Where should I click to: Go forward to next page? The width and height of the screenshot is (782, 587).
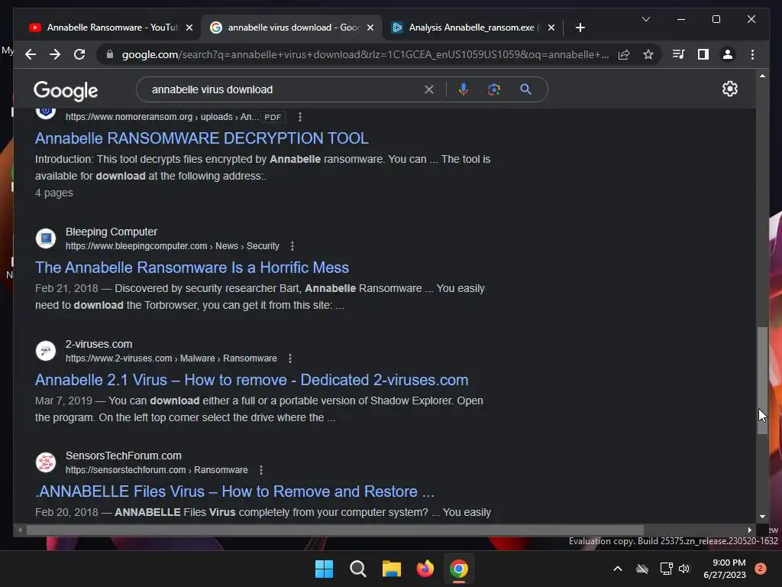55,54
